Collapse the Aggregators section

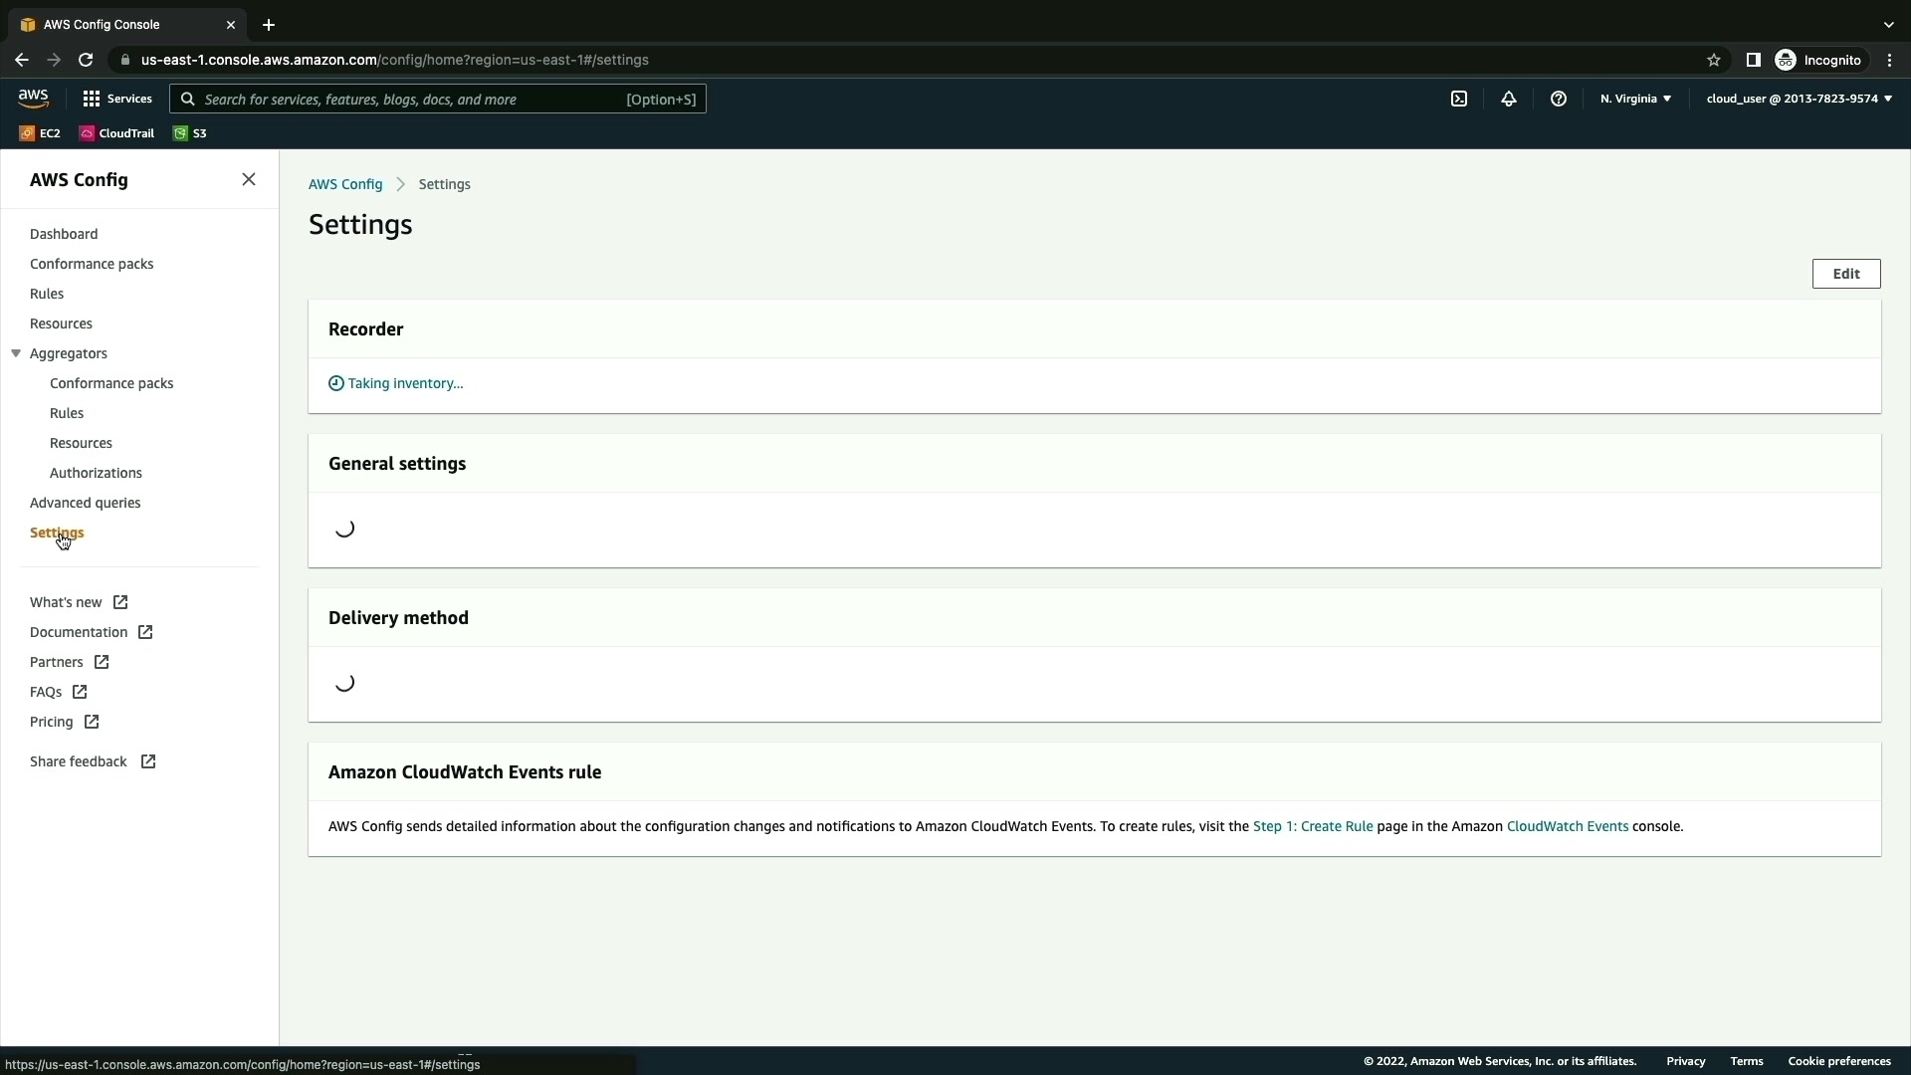click(16, 353)
